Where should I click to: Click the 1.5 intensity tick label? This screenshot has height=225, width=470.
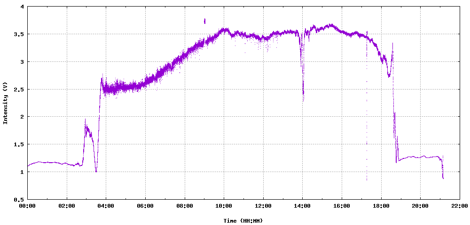(20, 144)
